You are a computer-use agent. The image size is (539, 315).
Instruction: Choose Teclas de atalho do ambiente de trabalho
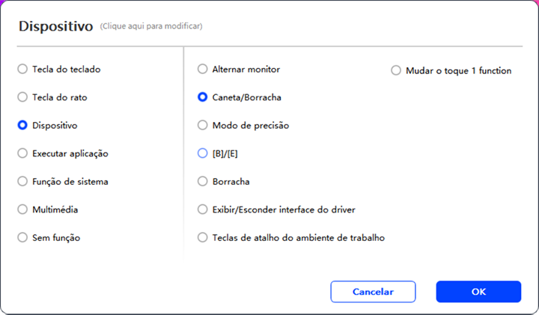tap(202, 238)
